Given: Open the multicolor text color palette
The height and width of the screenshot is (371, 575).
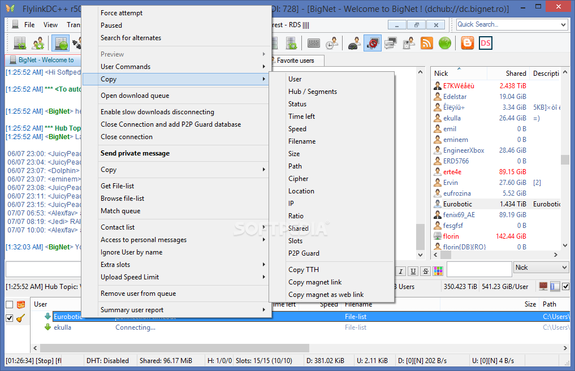Looking at the screenshot, I should 438,271.
